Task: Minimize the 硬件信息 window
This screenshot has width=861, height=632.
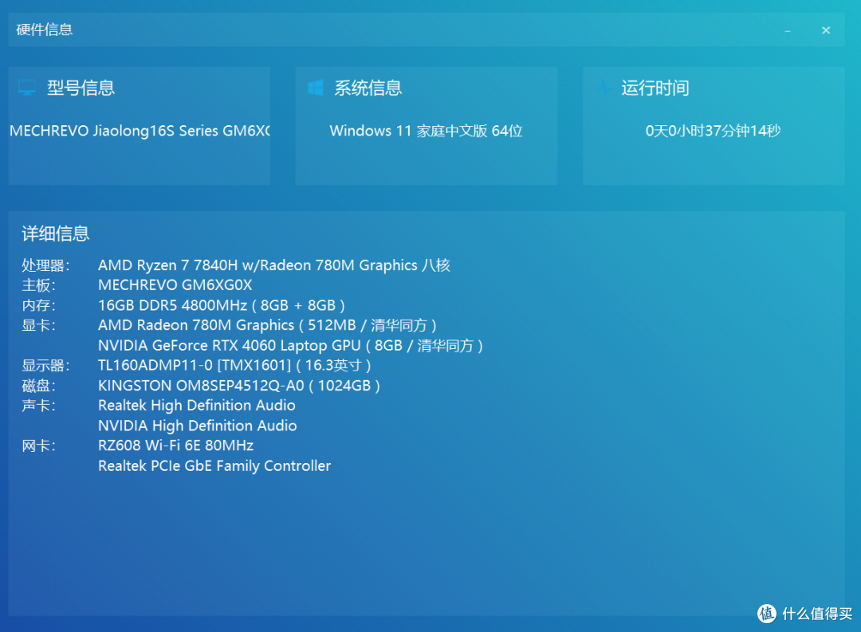Action: coord(788,31)
